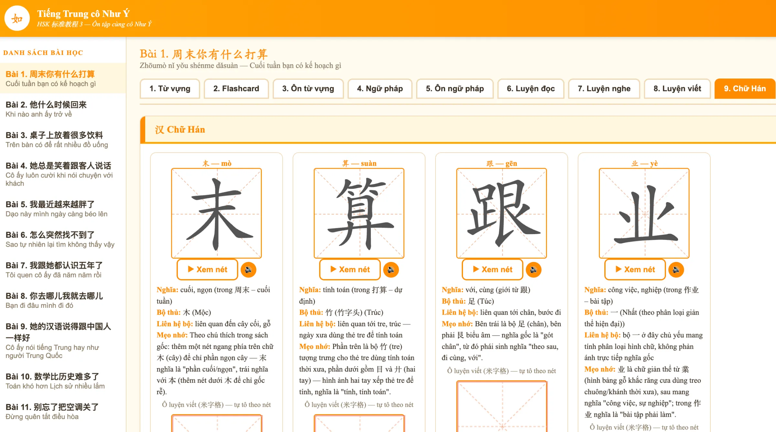
Task: Click the DANH SÁCH BÀI HỌC heading
Action: 43,53
